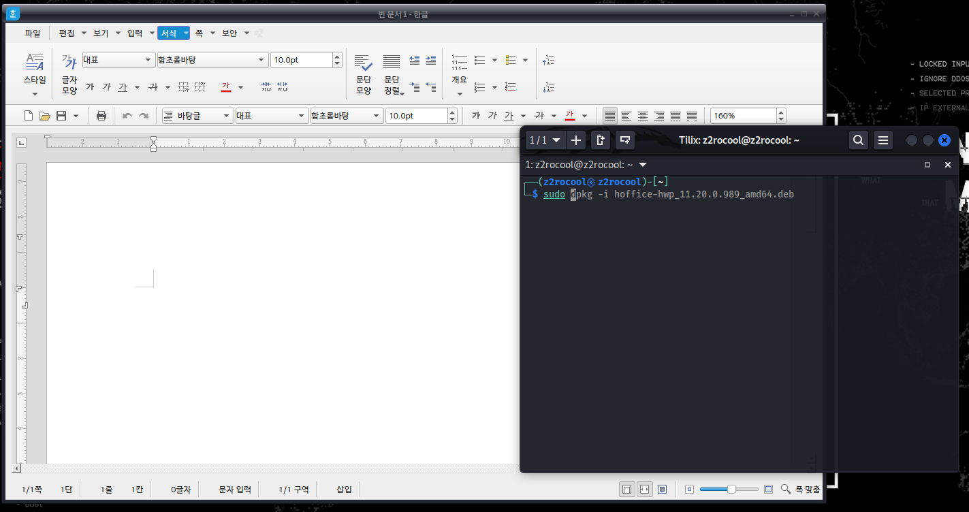969x512 pixels.
Task: Open 바탕글 style dropdown in lower toolbar
Action: [197, 116]
